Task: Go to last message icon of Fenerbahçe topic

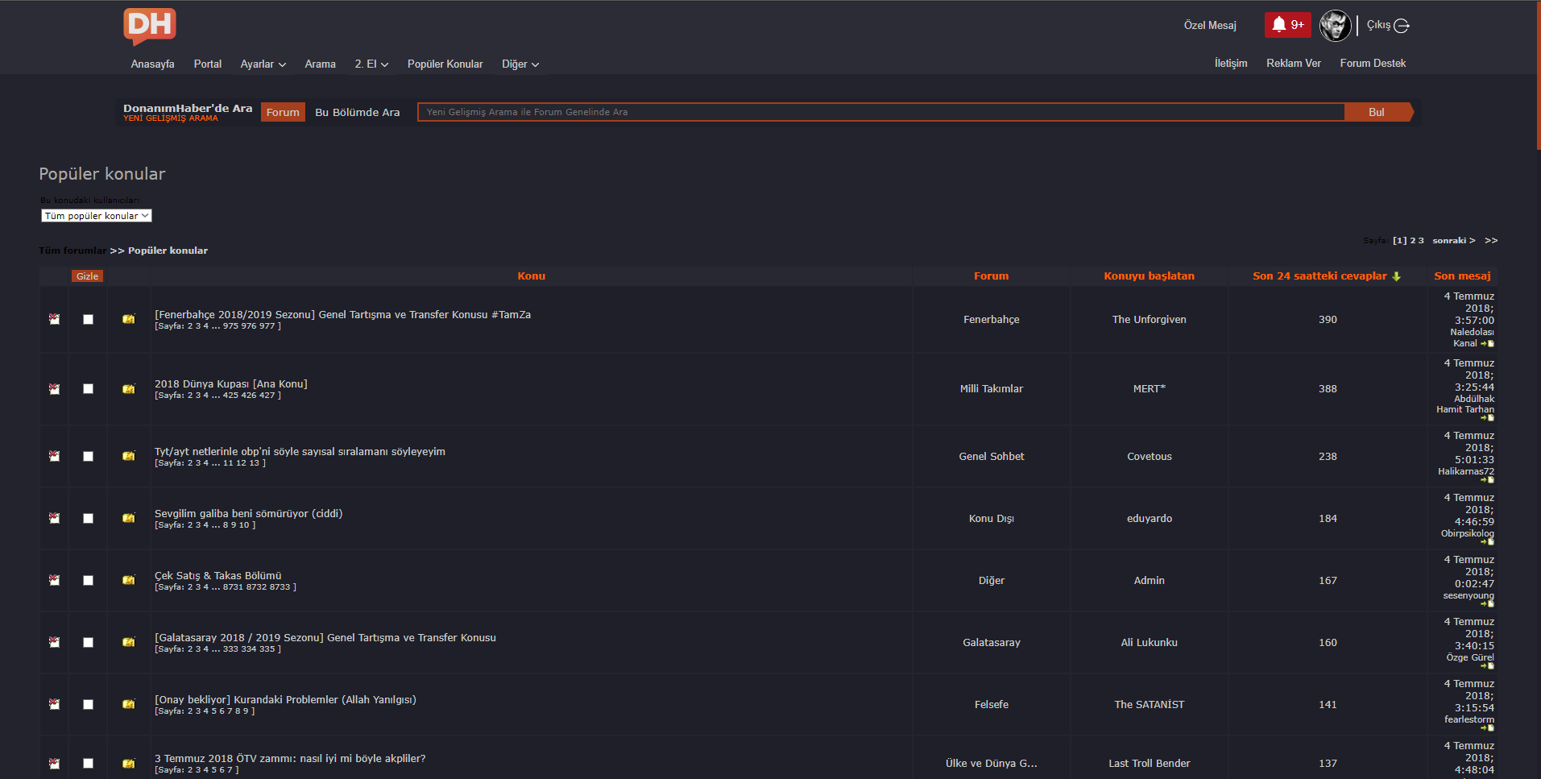Action: [1487, 344]
